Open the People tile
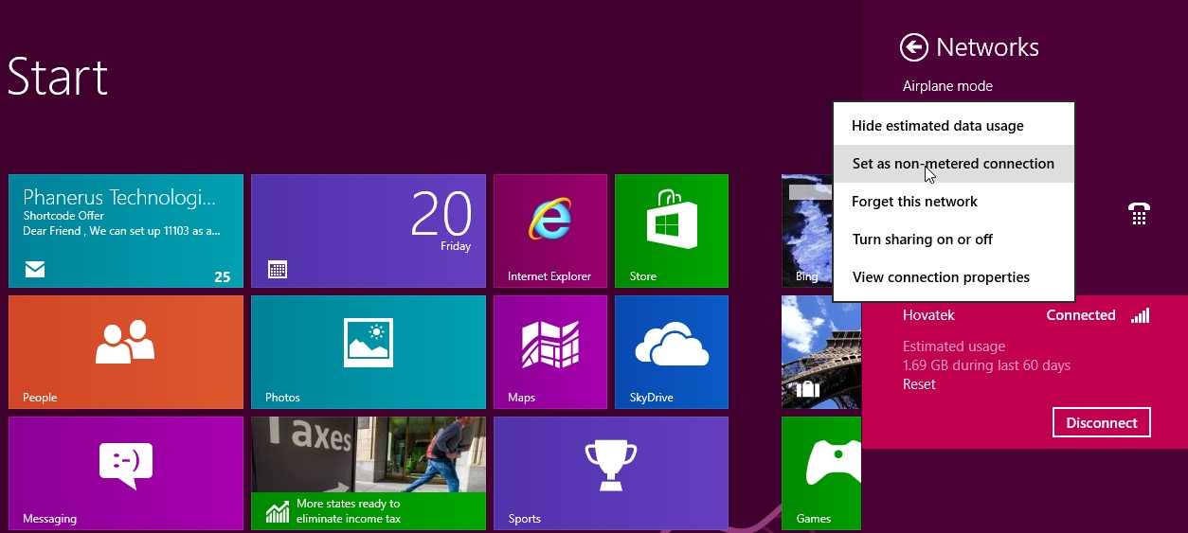The width and height of the screenshot is (1188, 533). [x=126, y=352]
